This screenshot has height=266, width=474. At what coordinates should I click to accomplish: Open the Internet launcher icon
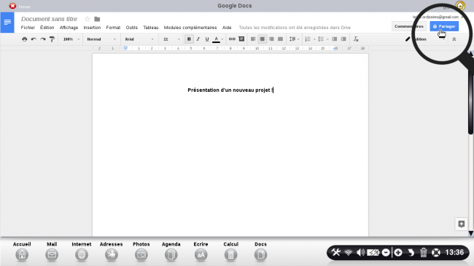pyautogui.click(x=82, y=255)
